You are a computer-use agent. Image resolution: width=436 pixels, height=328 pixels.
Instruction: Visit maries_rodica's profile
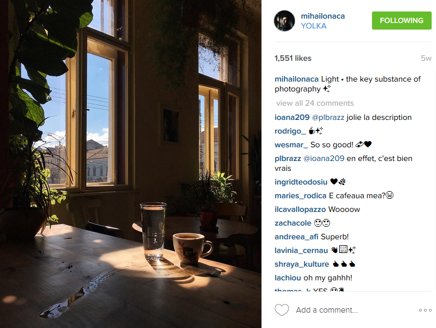pos(300,195)
